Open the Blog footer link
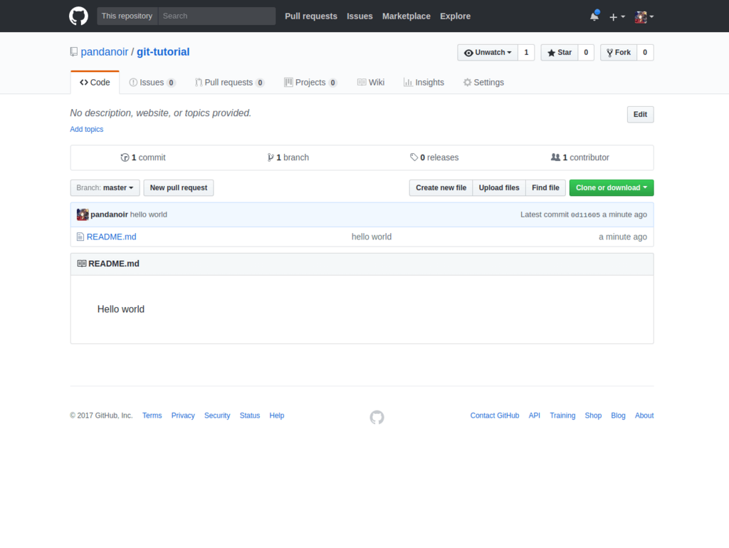729x548 pixels. coord(618,415)
